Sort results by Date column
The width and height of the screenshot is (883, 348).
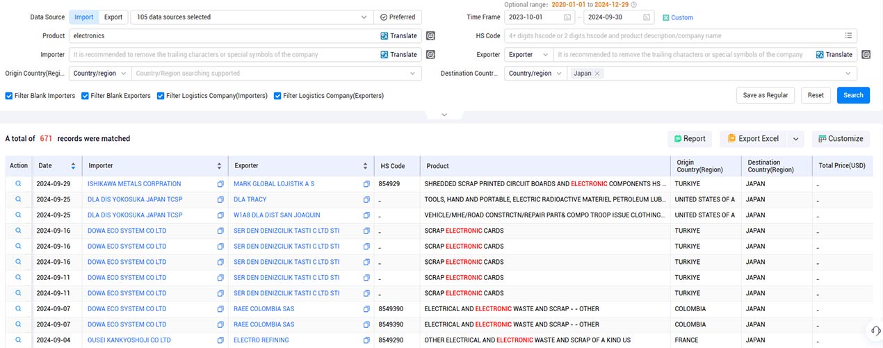[73, 166]
